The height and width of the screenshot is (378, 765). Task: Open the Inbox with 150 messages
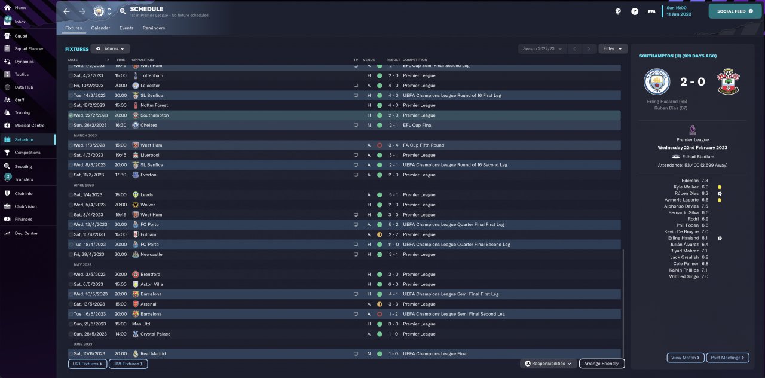click(8, 21)
